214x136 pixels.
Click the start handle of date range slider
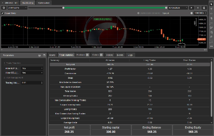pyautogui.click(x=63, y=8)
